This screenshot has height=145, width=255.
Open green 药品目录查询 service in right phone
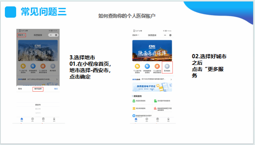139,101
